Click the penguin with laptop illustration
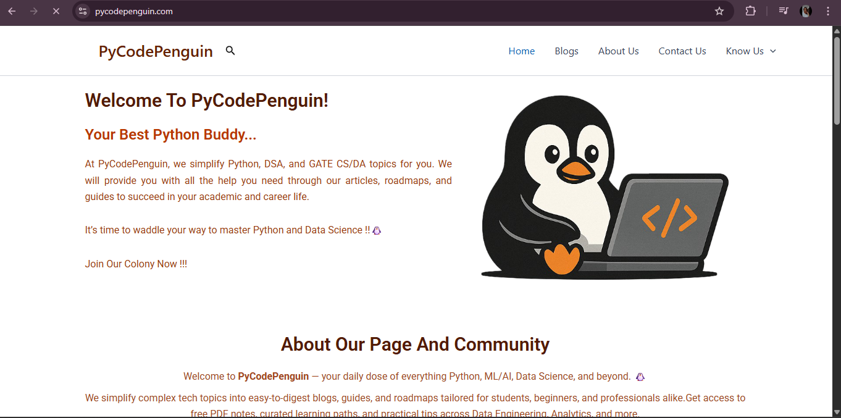This screenshot has width=841, height=418. 604,187
